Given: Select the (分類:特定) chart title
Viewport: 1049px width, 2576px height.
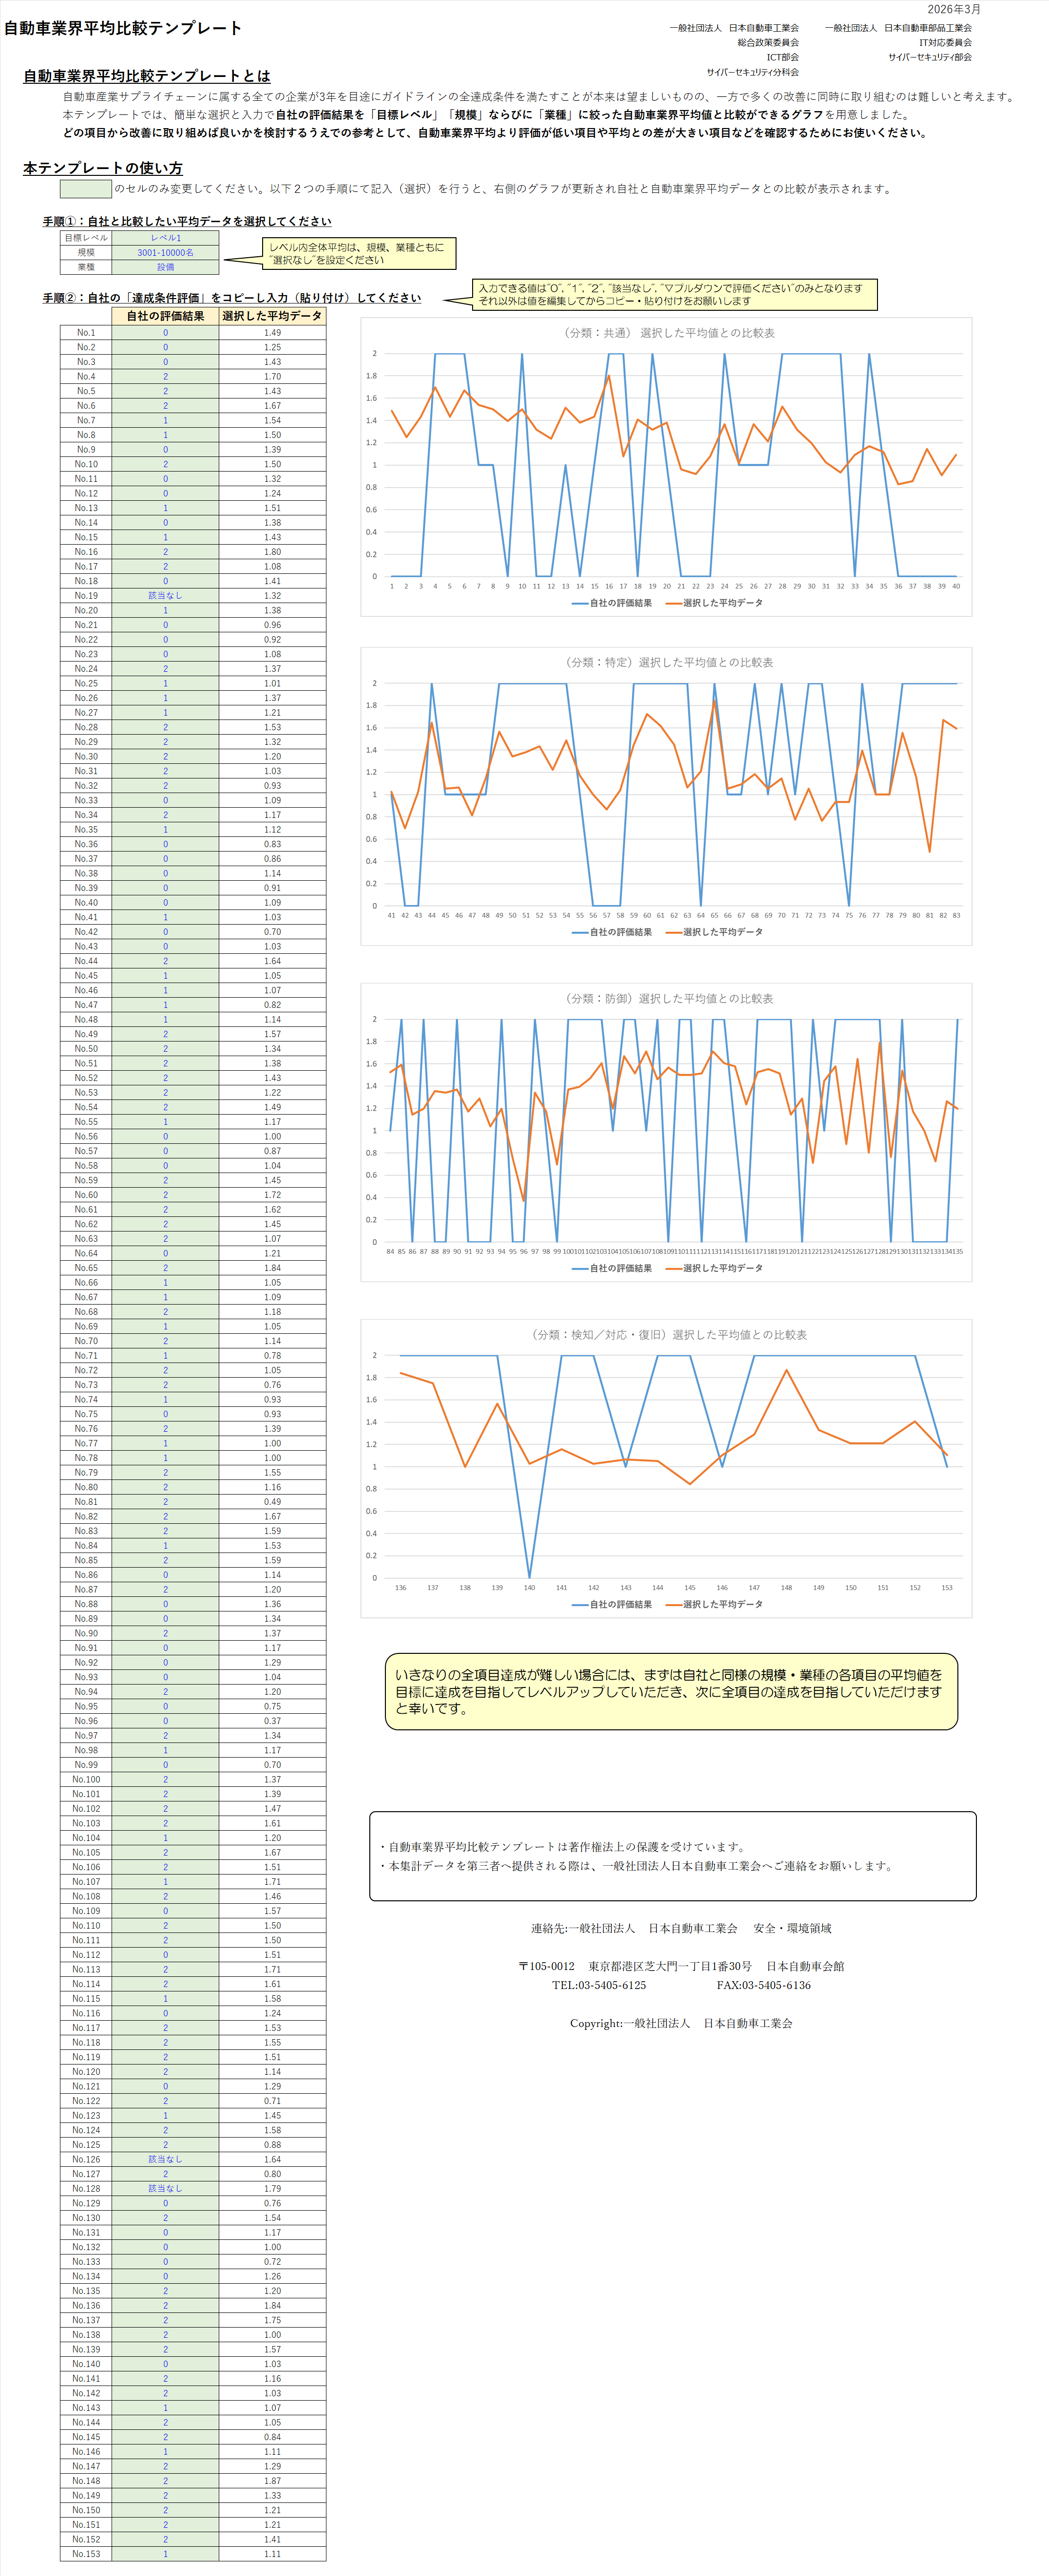Looking at the screenshot, I should coord(667,662).
